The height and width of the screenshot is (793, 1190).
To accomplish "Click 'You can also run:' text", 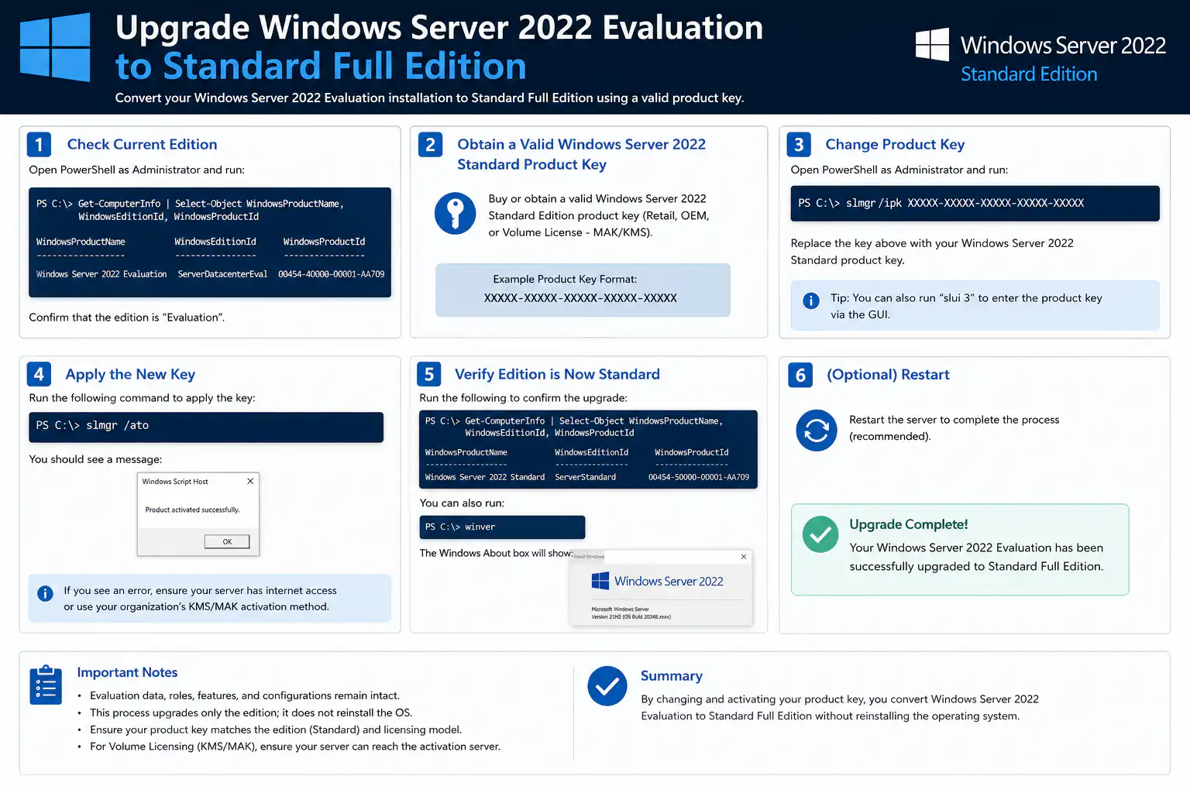I will [x=462, y=503].
